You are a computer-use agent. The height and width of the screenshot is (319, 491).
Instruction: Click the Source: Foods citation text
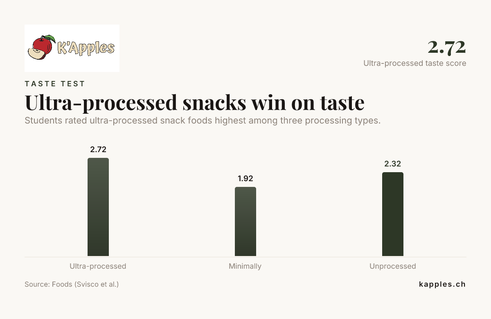72,284
